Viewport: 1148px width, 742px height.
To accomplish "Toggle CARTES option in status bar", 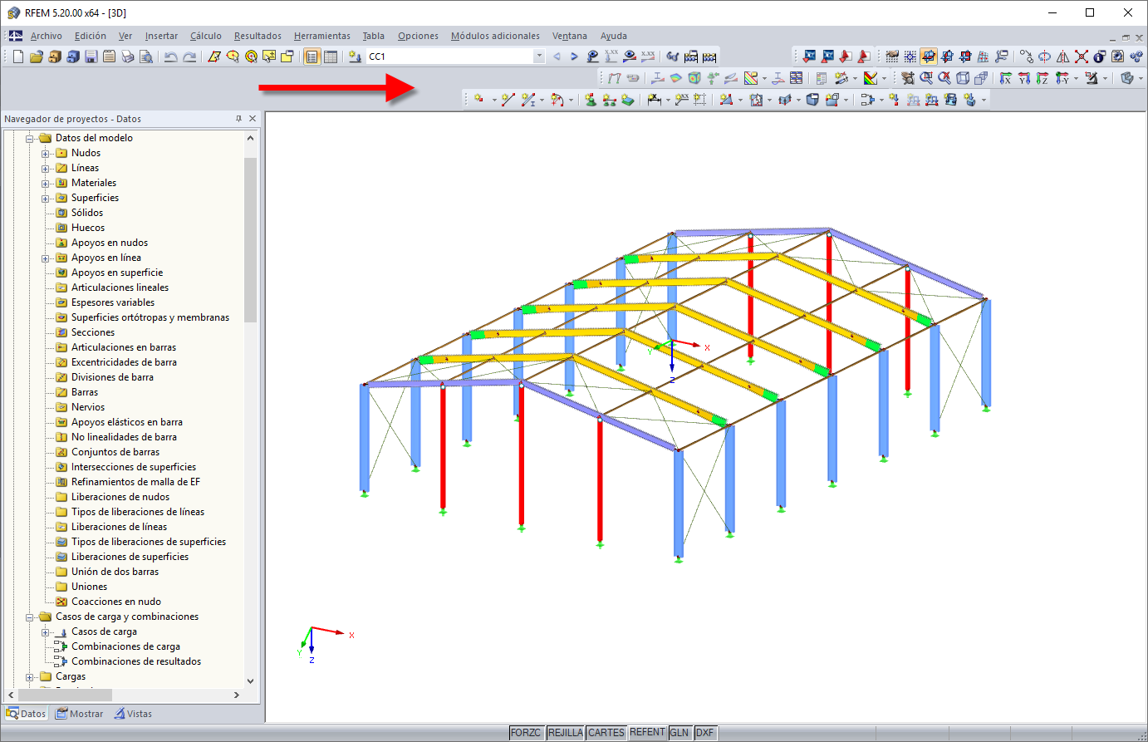I will (606, 733).
